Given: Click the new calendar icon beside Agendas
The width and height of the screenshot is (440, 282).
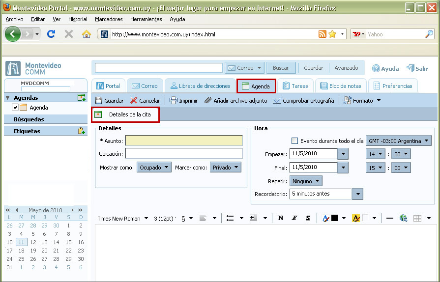Looking at the screenshot, I should (x=82, y=98).
